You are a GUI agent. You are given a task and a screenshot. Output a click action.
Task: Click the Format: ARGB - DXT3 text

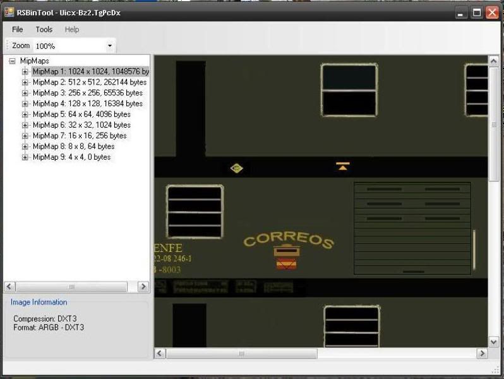[x=49, y=328]
